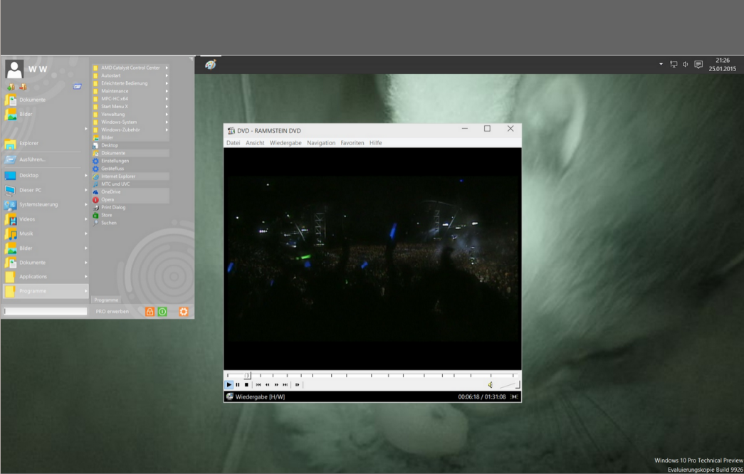
Task: Launch Internet Explorer from the list
Action: point(130,177)
